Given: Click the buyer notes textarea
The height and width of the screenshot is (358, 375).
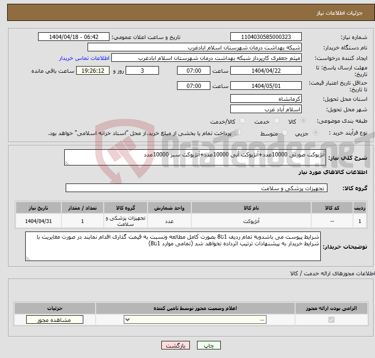Looking at the screenshot, I should (173, 246).
